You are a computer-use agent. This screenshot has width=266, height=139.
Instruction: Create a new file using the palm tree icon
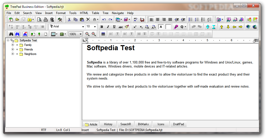(x=11, y=20)
